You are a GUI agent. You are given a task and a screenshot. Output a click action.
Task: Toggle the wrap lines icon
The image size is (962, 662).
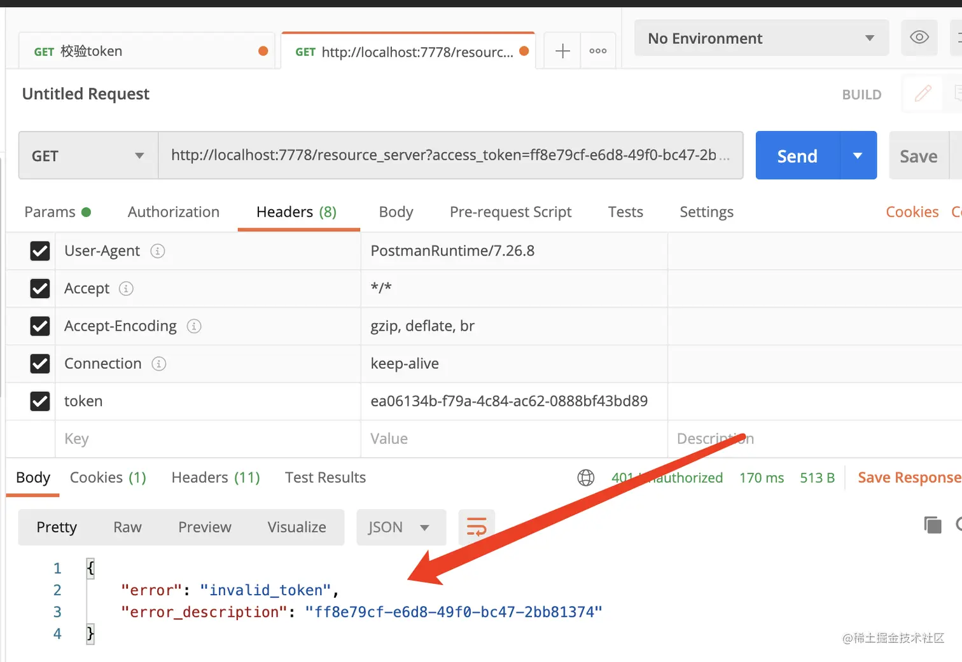tap(477, 527)
